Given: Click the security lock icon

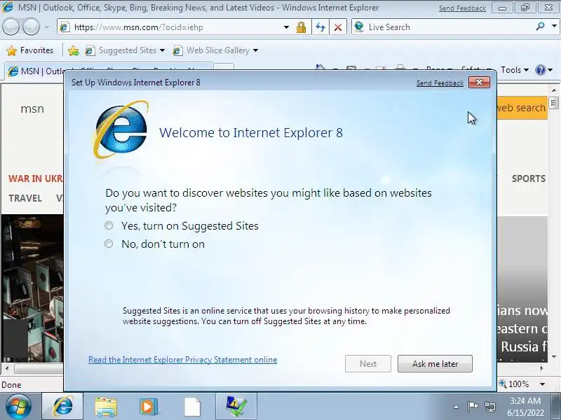Looking at the screenshot, I should 302,27.
